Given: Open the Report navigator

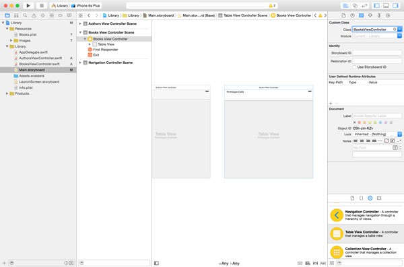Looking at the screenshot, I should coord(69,15).
